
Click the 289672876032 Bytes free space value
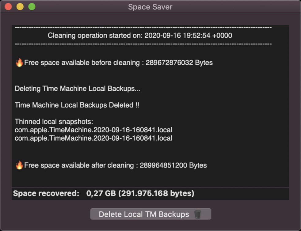point(179,62)
